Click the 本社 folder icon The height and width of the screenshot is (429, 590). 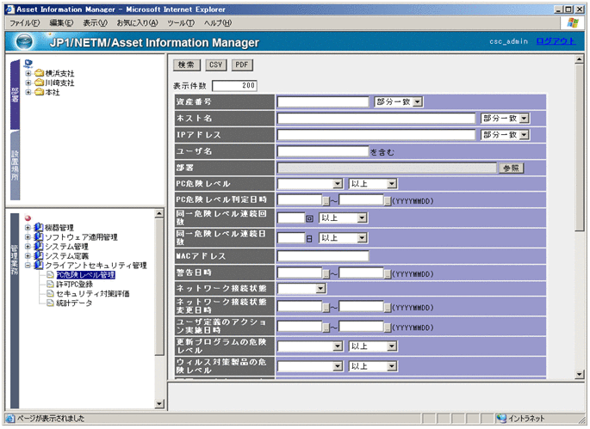[39, 92]
